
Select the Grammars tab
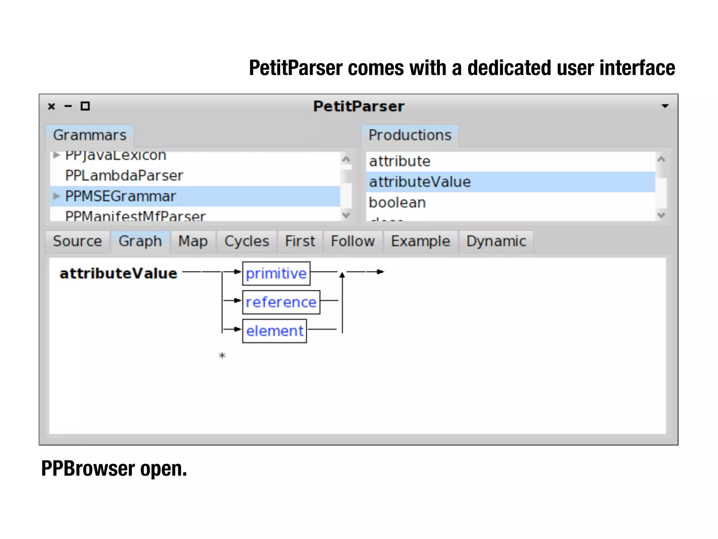(90, 135)
